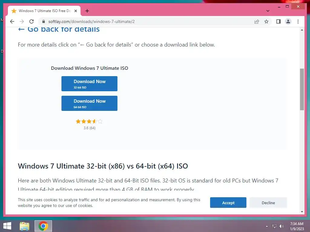This screenshot has height=232, width=310.
Task: Open the tab search chevron
Action: 268,11
